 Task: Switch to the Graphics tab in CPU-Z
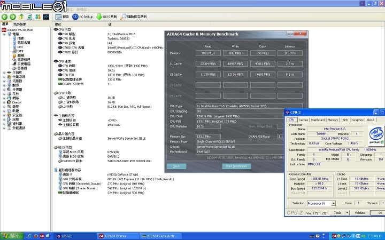pos(358,120)
